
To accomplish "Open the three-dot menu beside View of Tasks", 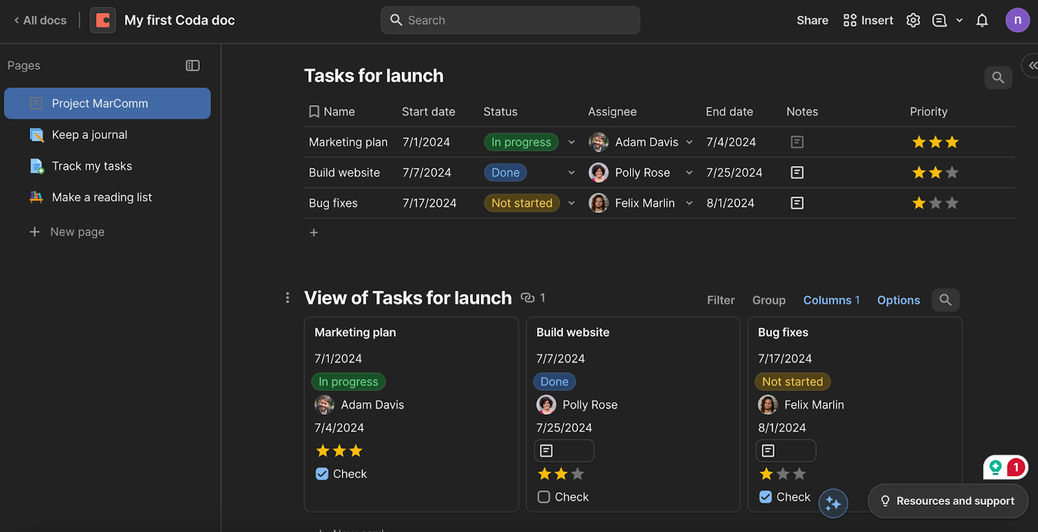I will tap(287, 298).
